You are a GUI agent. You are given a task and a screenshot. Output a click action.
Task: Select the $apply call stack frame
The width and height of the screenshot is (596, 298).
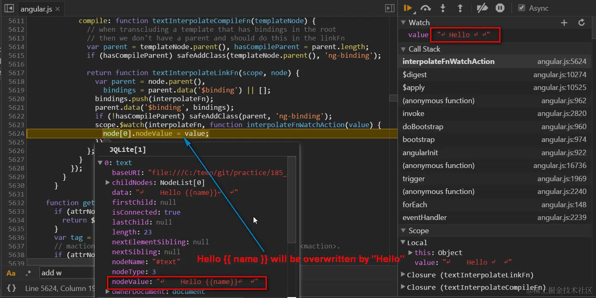tap(495, 88)
